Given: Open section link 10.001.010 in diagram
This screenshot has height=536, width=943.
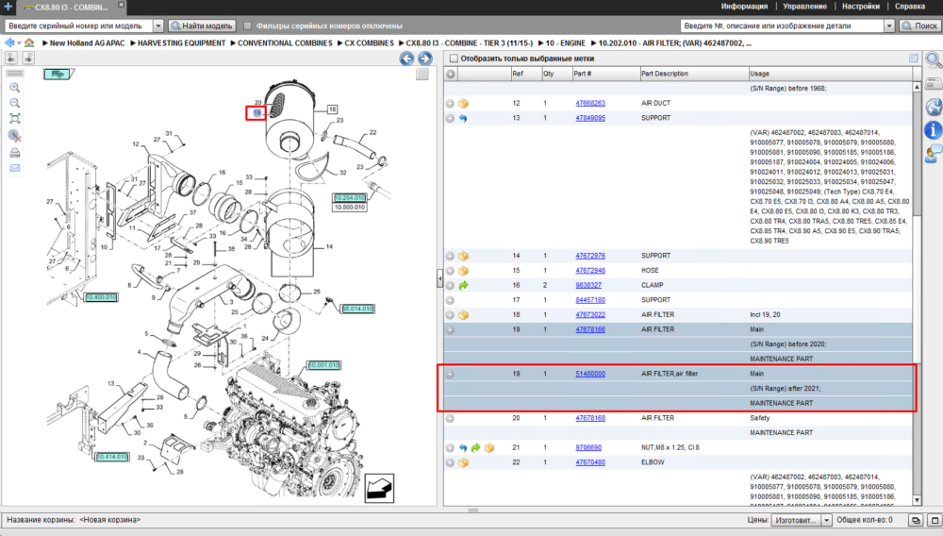Looking at the screenshot, I should tap(324, 365).
